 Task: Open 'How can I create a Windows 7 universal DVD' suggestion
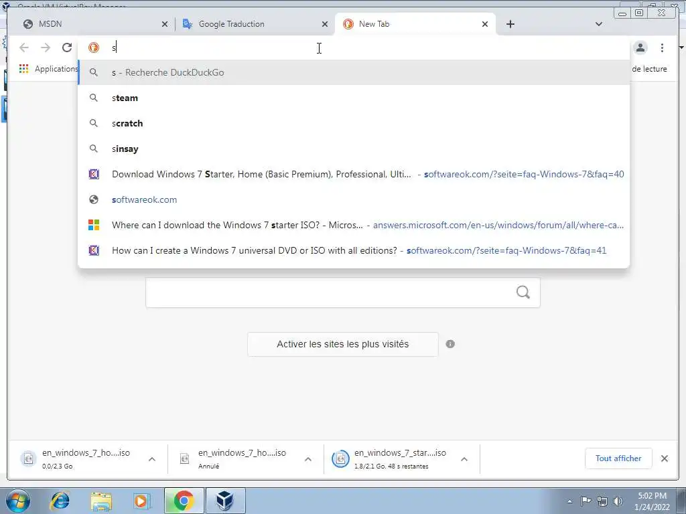click(x=354, y=250)
